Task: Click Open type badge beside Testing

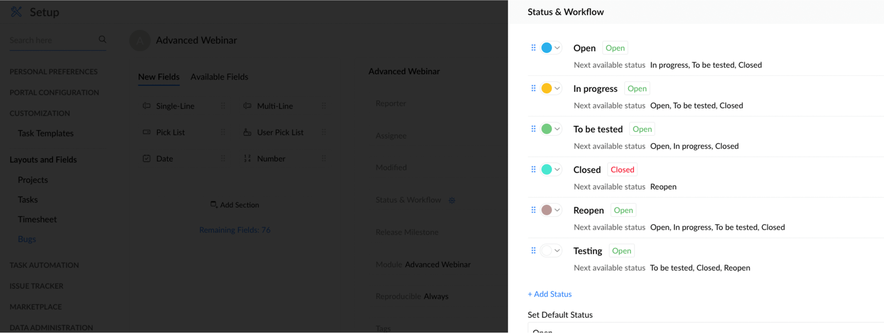Action: point(621,250)
